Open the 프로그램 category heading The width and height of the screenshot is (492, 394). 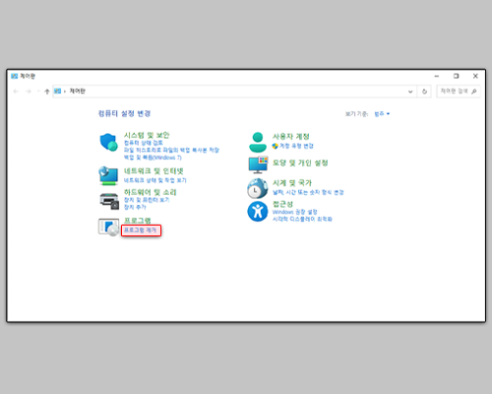tap(137, 221)
